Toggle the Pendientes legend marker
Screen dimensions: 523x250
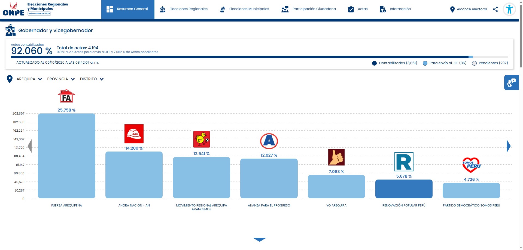click(474, 63)
